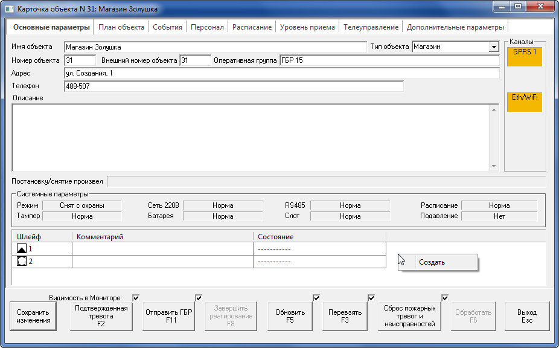Switch to 'Уровень приема' tab

[307, 27]
